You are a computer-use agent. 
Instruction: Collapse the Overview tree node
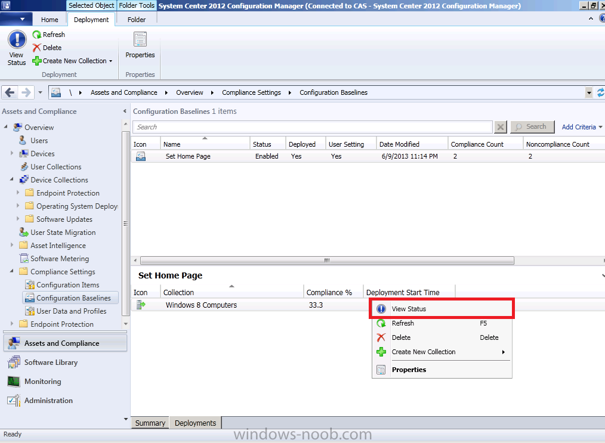click(6, 126)
